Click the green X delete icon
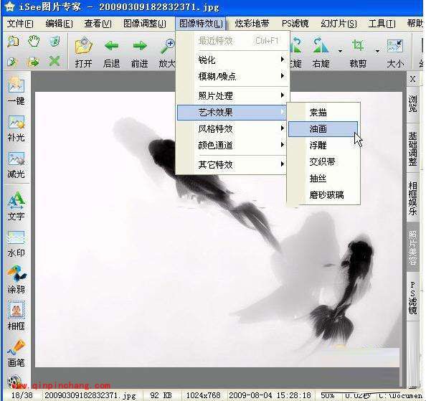The height and width of the screenshot is (401, 426). (55, 62)
